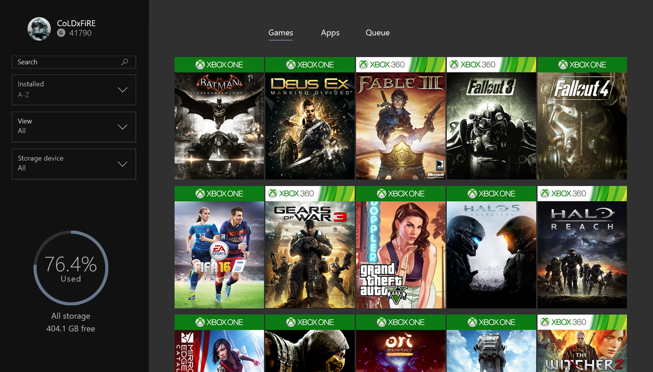653x372 pixels.
Task: Click the All storage label
Action: [71, 316]
